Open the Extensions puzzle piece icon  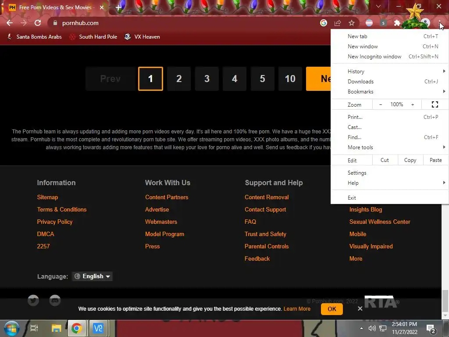[x=397, y=23]
